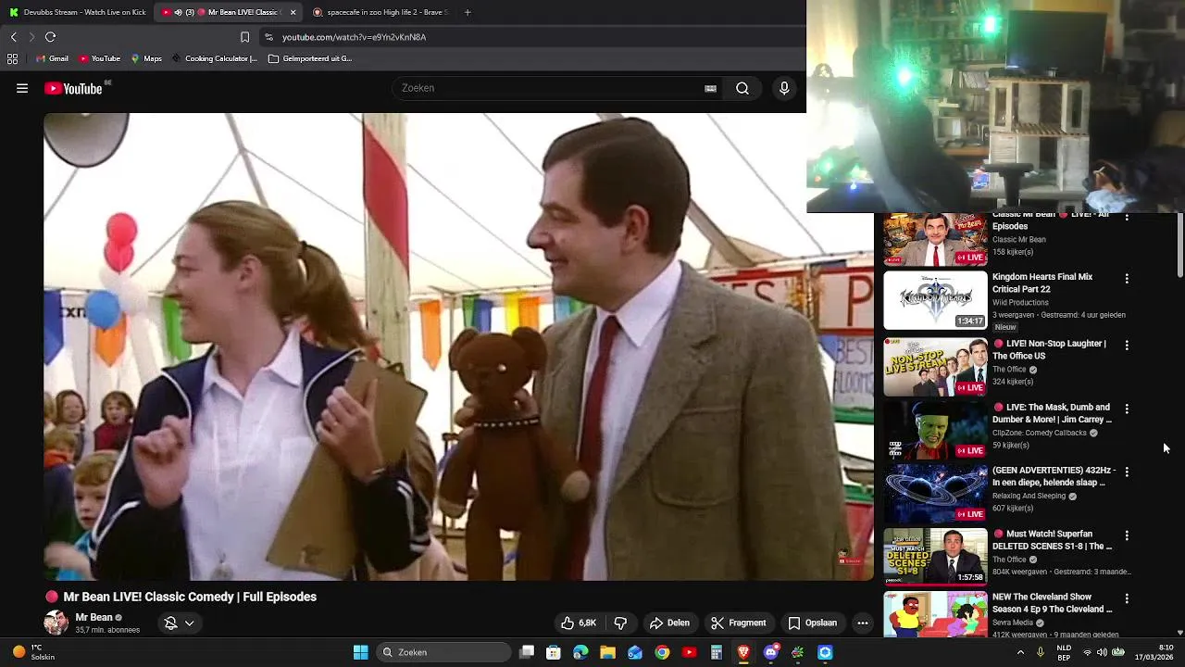Open options menu for Superfan Deleted Scenes video
The height and width of the screenshot is (667, 1185).
coord(1127,535)
